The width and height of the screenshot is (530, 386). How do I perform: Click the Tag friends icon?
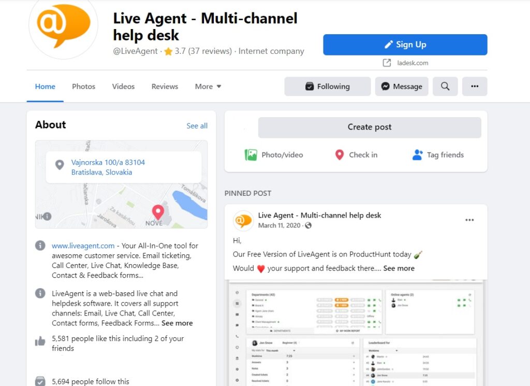click(x=417, y=154)
